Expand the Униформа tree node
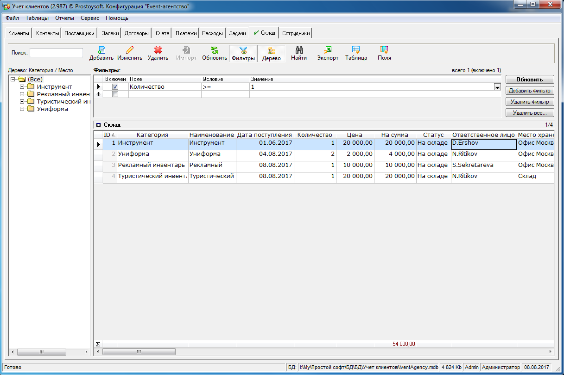The image size is (564, 375). coord(22,109)
